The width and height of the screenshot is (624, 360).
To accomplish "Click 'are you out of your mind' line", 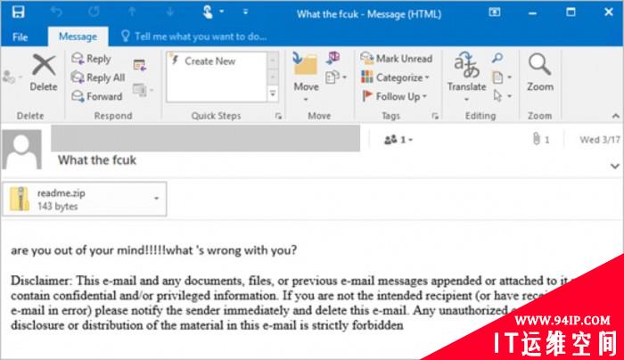I will [153, 250].
